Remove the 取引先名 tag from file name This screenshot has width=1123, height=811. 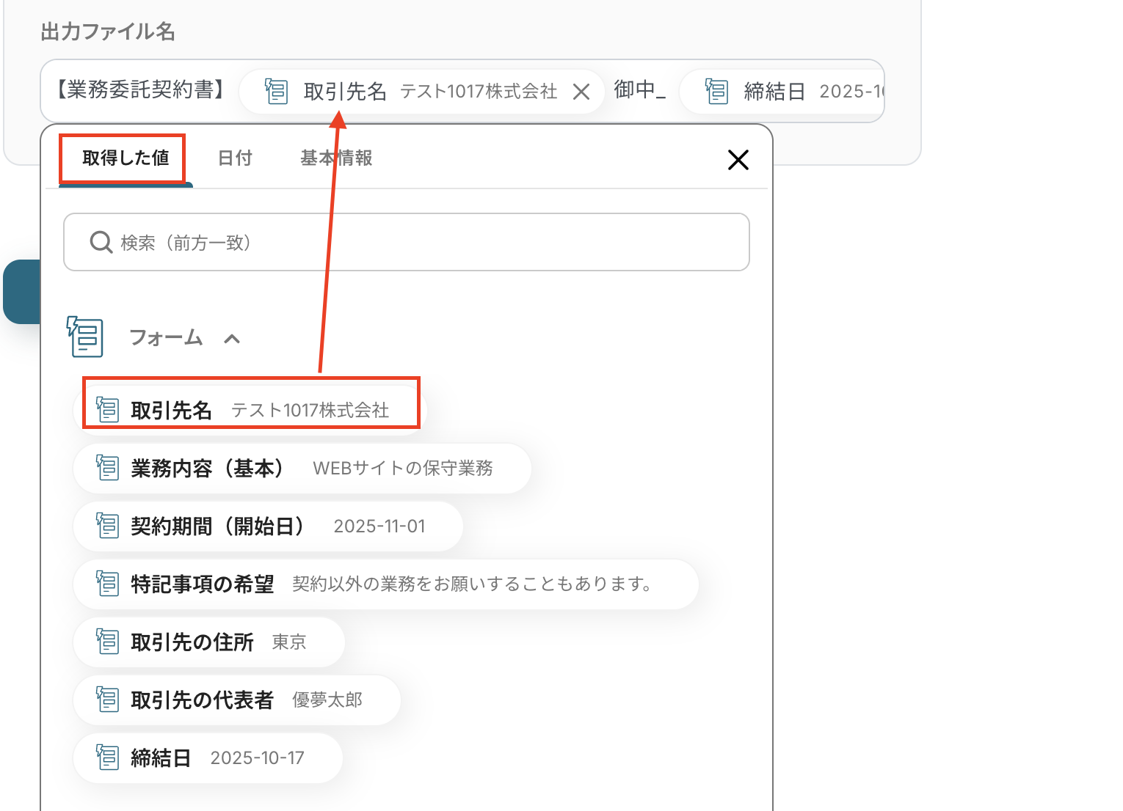[581, 92]
